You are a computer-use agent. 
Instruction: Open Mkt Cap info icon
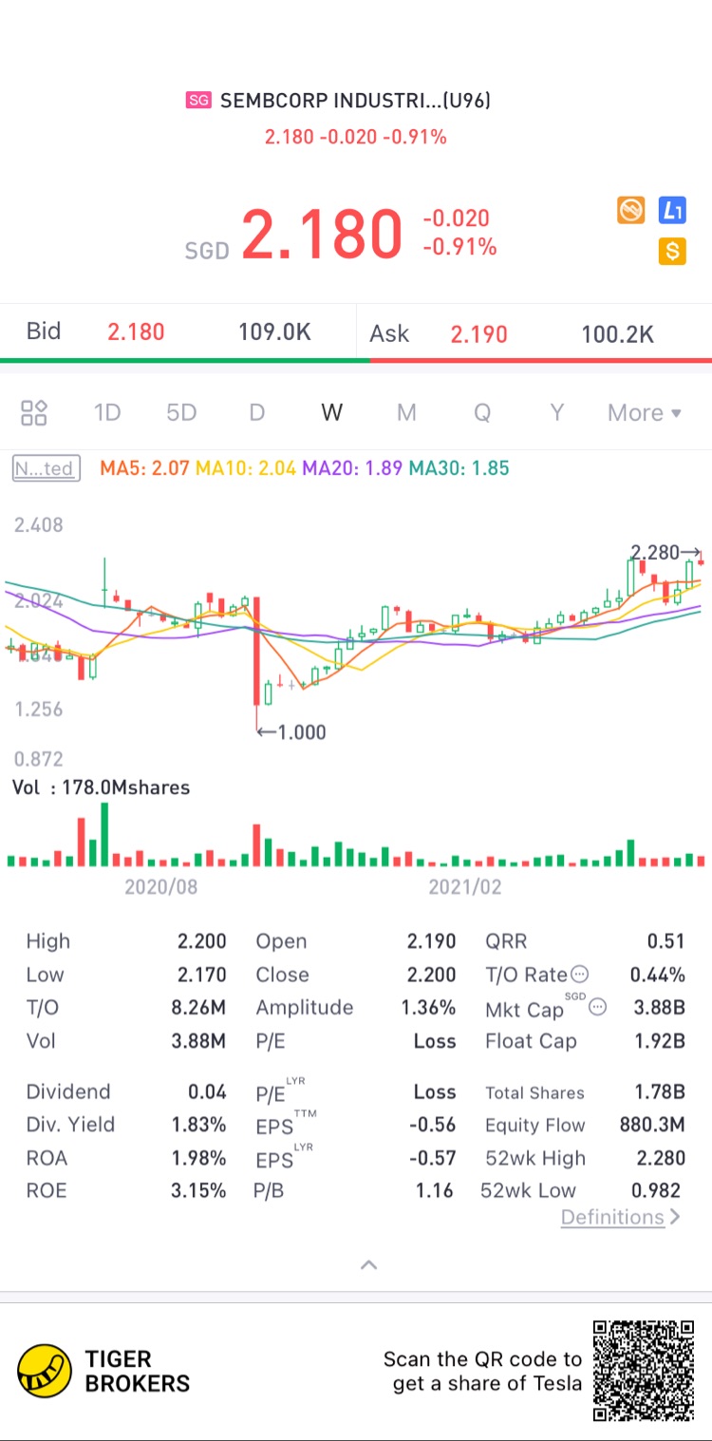click(597, 1007)
